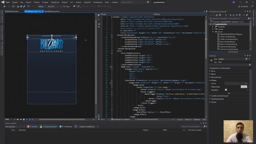
Task: Click the New Project toolbar icon
Action: [x=13, y=6]
